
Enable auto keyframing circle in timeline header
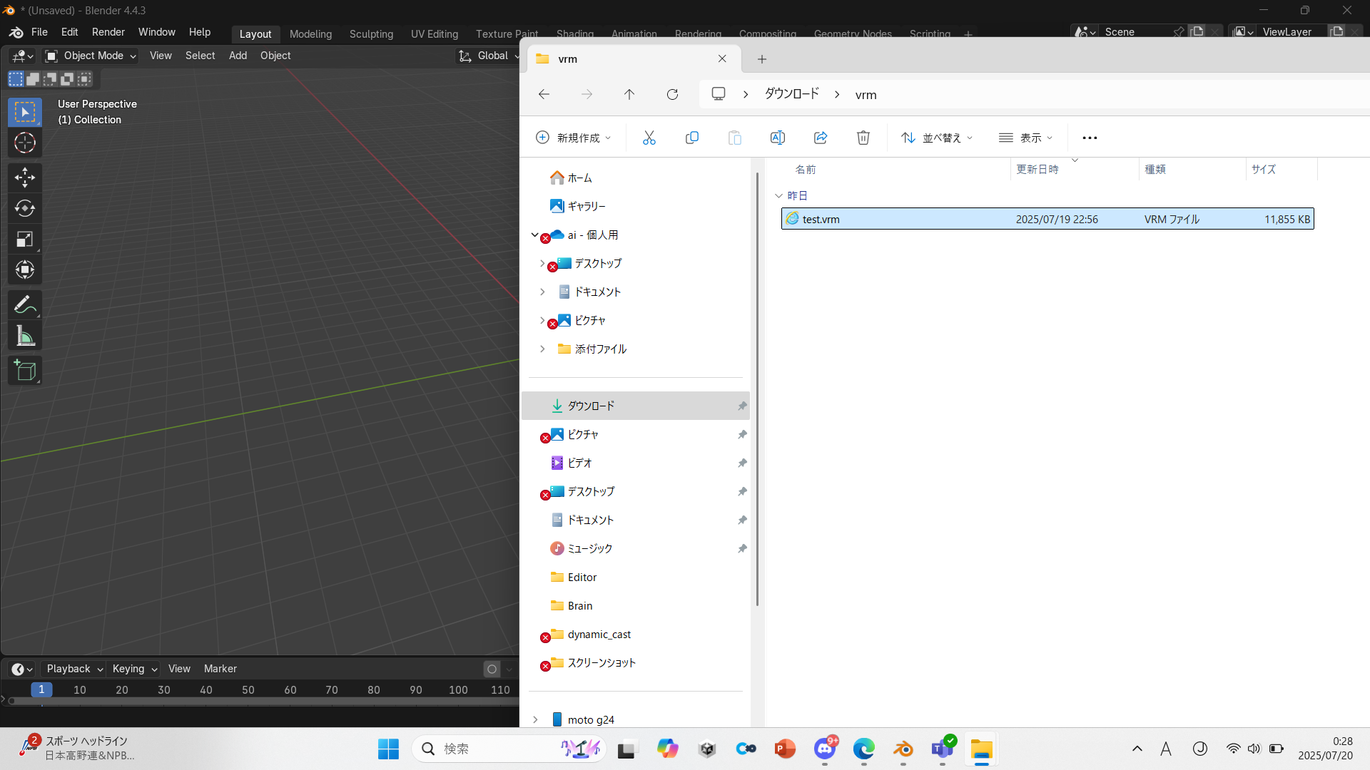[x=492, y=669]
